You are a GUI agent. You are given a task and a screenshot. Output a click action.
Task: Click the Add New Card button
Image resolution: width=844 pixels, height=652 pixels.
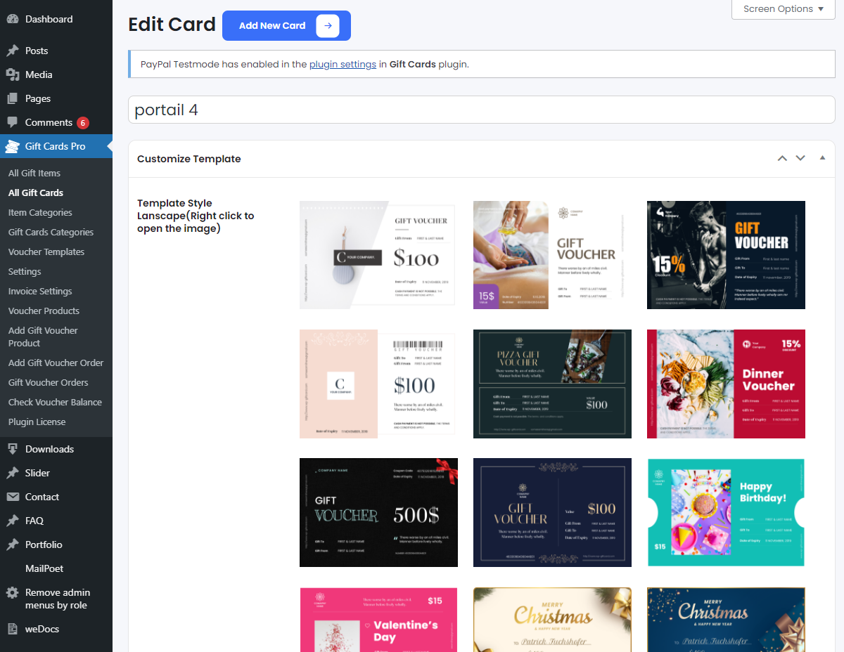point(286,25)
